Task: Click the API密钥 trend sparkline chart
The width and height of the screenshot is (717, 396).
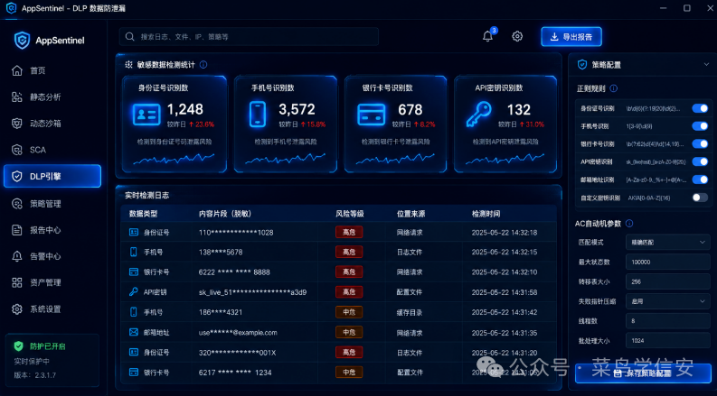Action: [505, 159]
